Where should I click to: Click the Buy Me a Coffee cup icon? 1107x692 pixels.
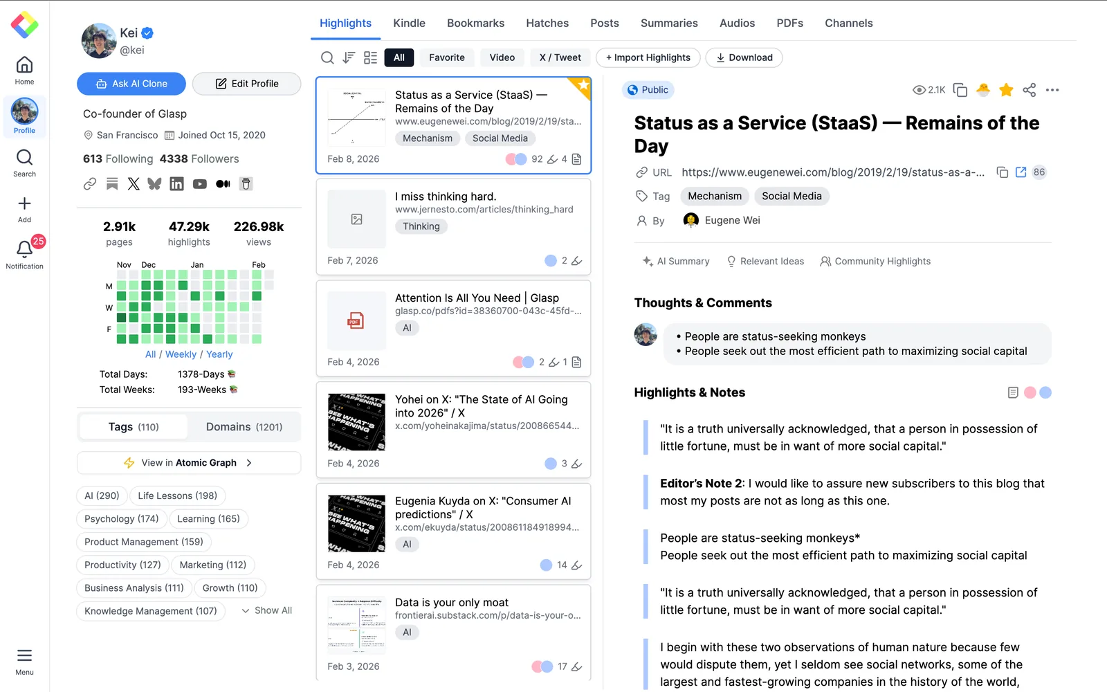click(246, 183)
